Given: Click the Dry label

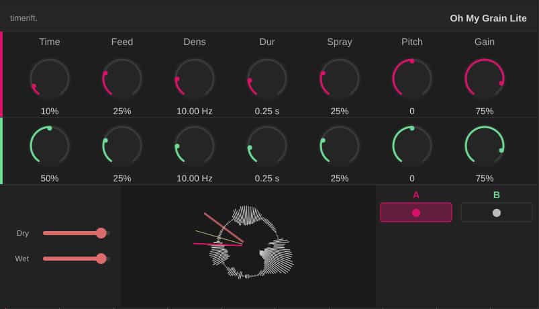Looking at the screenshot, I should (x=23, y=233).
